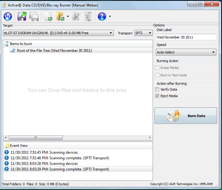
Task: Click the blue Refresh devices icon
Action: point(8,16)
